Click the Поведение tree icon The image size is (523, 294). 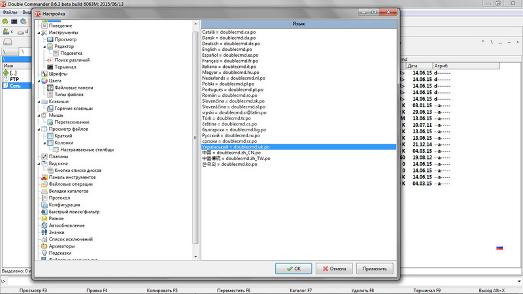click(44, 25)
